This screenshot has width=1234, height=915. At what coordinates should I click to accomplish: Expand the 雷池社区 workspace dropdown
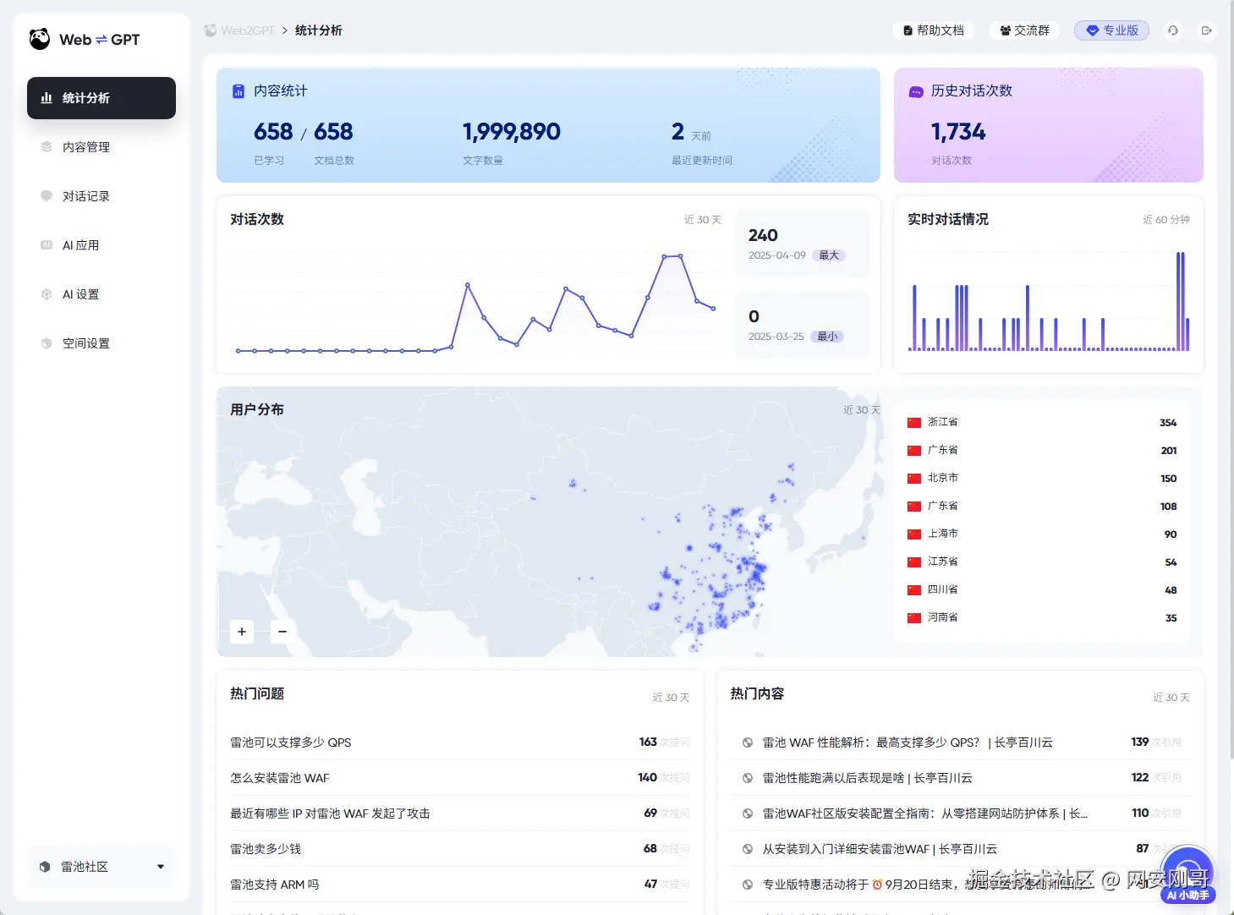coord(101,867)
